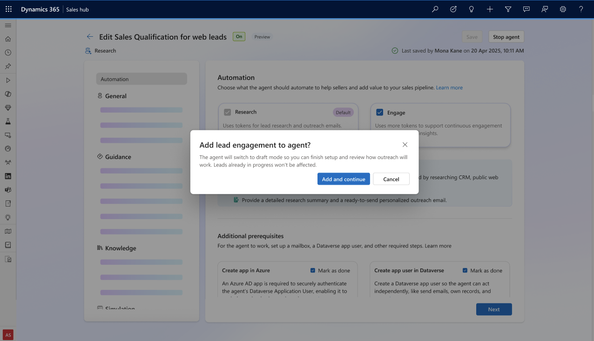Open the play triangle sidebar icon

tap(8, 80)
